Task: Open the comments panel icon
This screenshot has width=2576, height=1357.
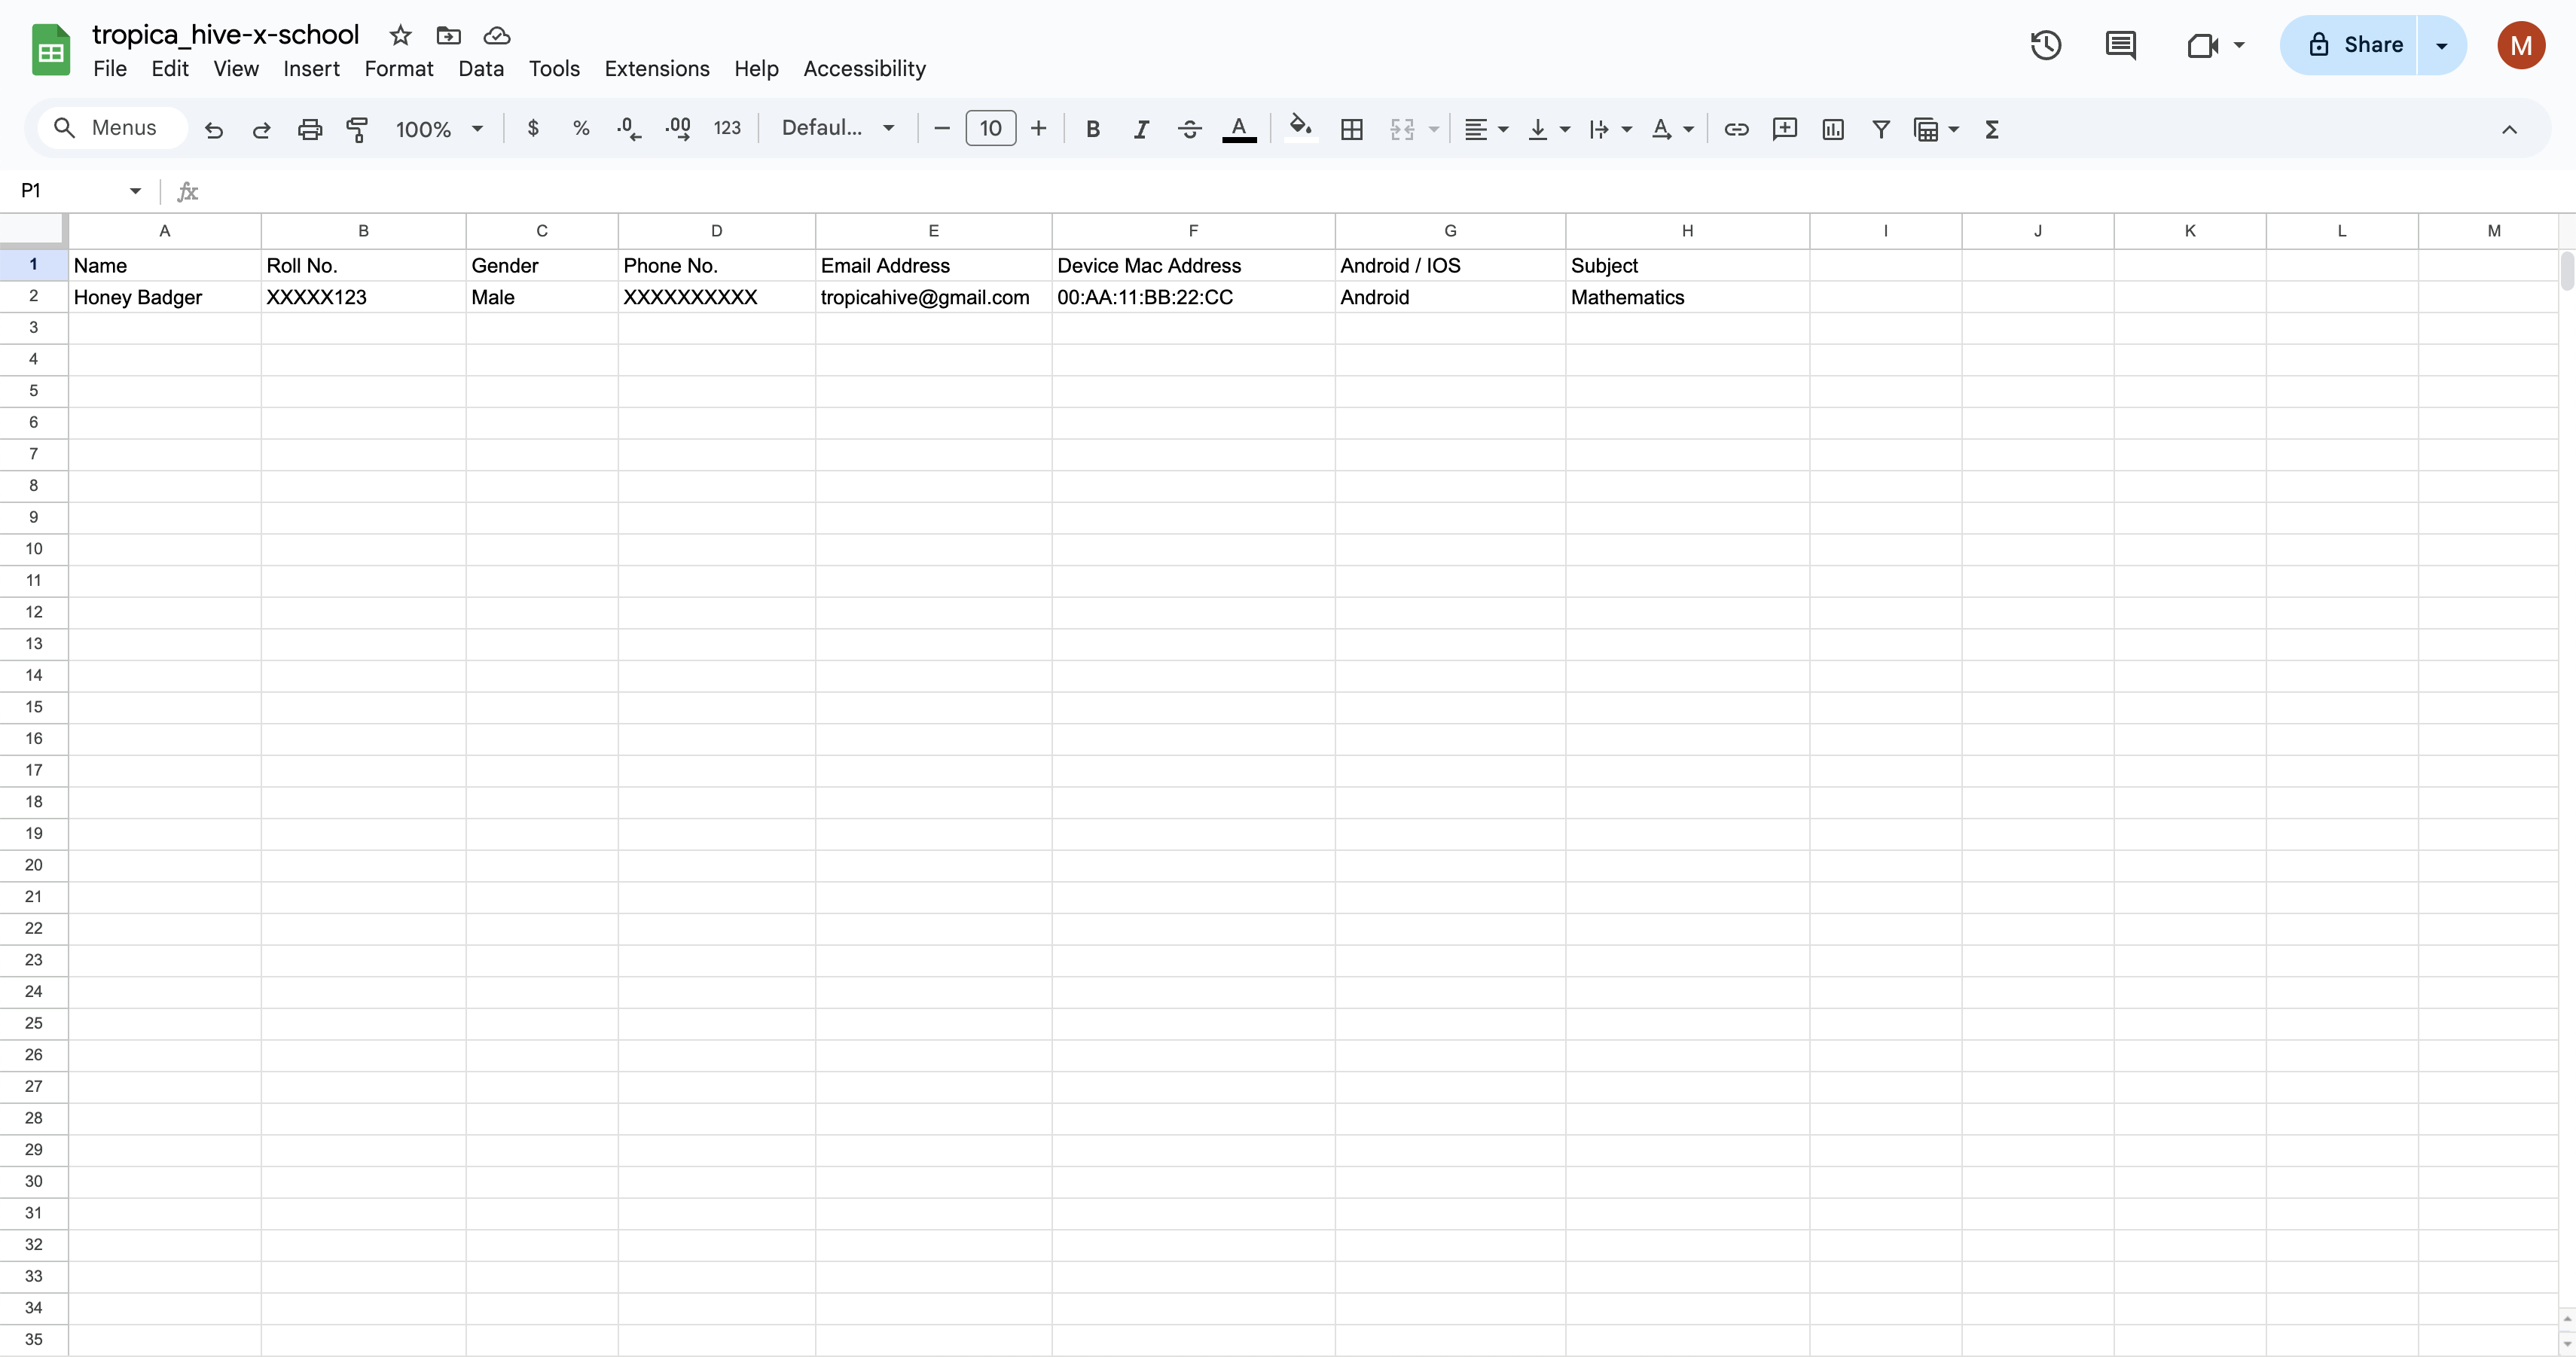Action: coord(2120,45)
